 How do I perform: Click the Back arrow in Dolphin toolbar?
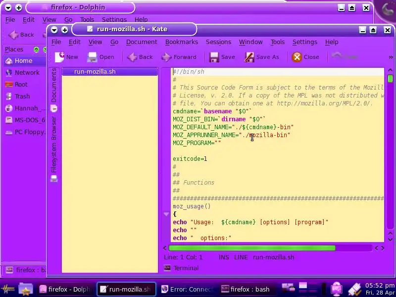tap(13, 35)
